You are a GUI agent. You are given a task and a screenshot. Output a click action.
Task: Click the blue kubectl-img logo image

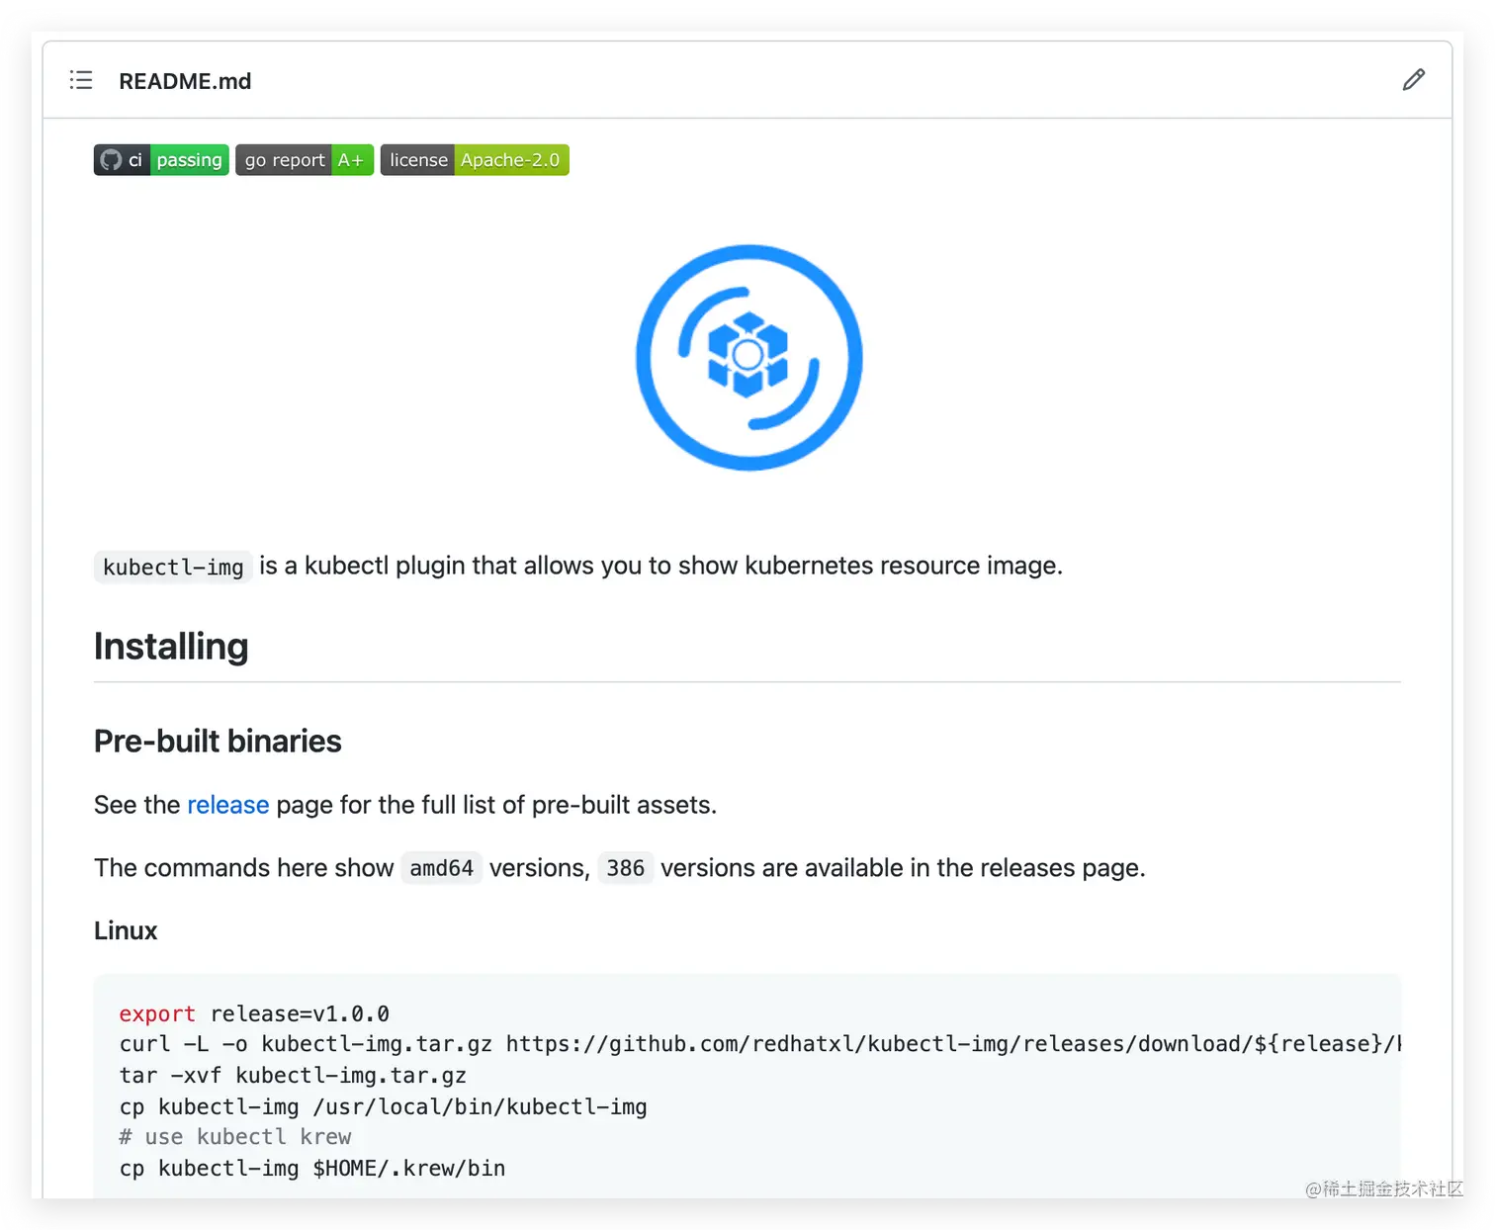(x=748, y=358)
